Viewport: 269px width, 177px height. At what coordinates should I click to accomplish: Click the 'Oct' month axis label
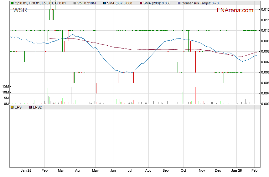pyautogui.click(x=184, y=171)
